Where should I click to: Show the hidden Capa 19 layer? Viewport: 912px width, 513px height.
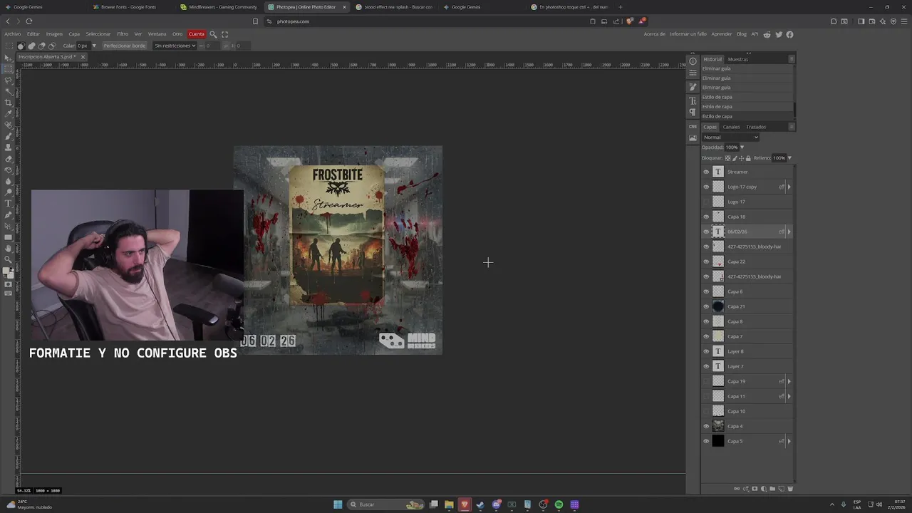coord(706,381)
